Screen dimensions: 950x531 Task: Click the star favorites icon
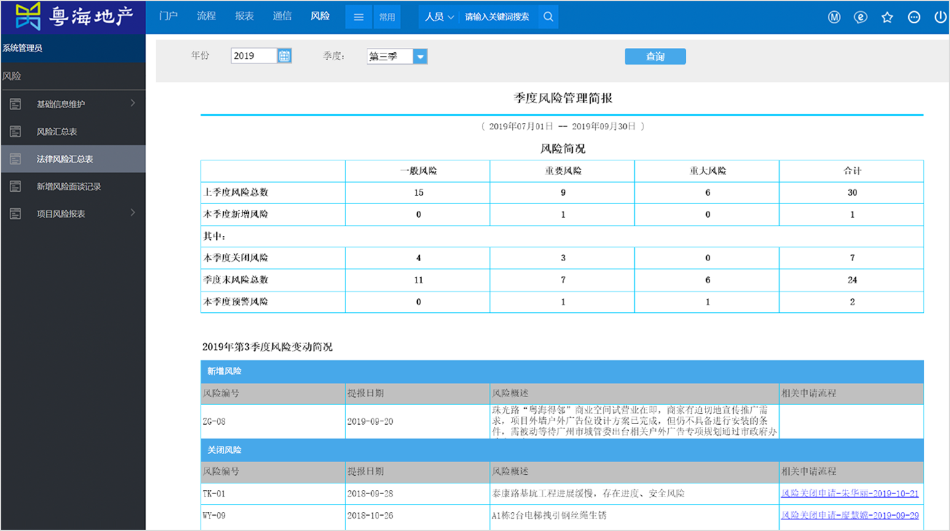tap(887, 17)
